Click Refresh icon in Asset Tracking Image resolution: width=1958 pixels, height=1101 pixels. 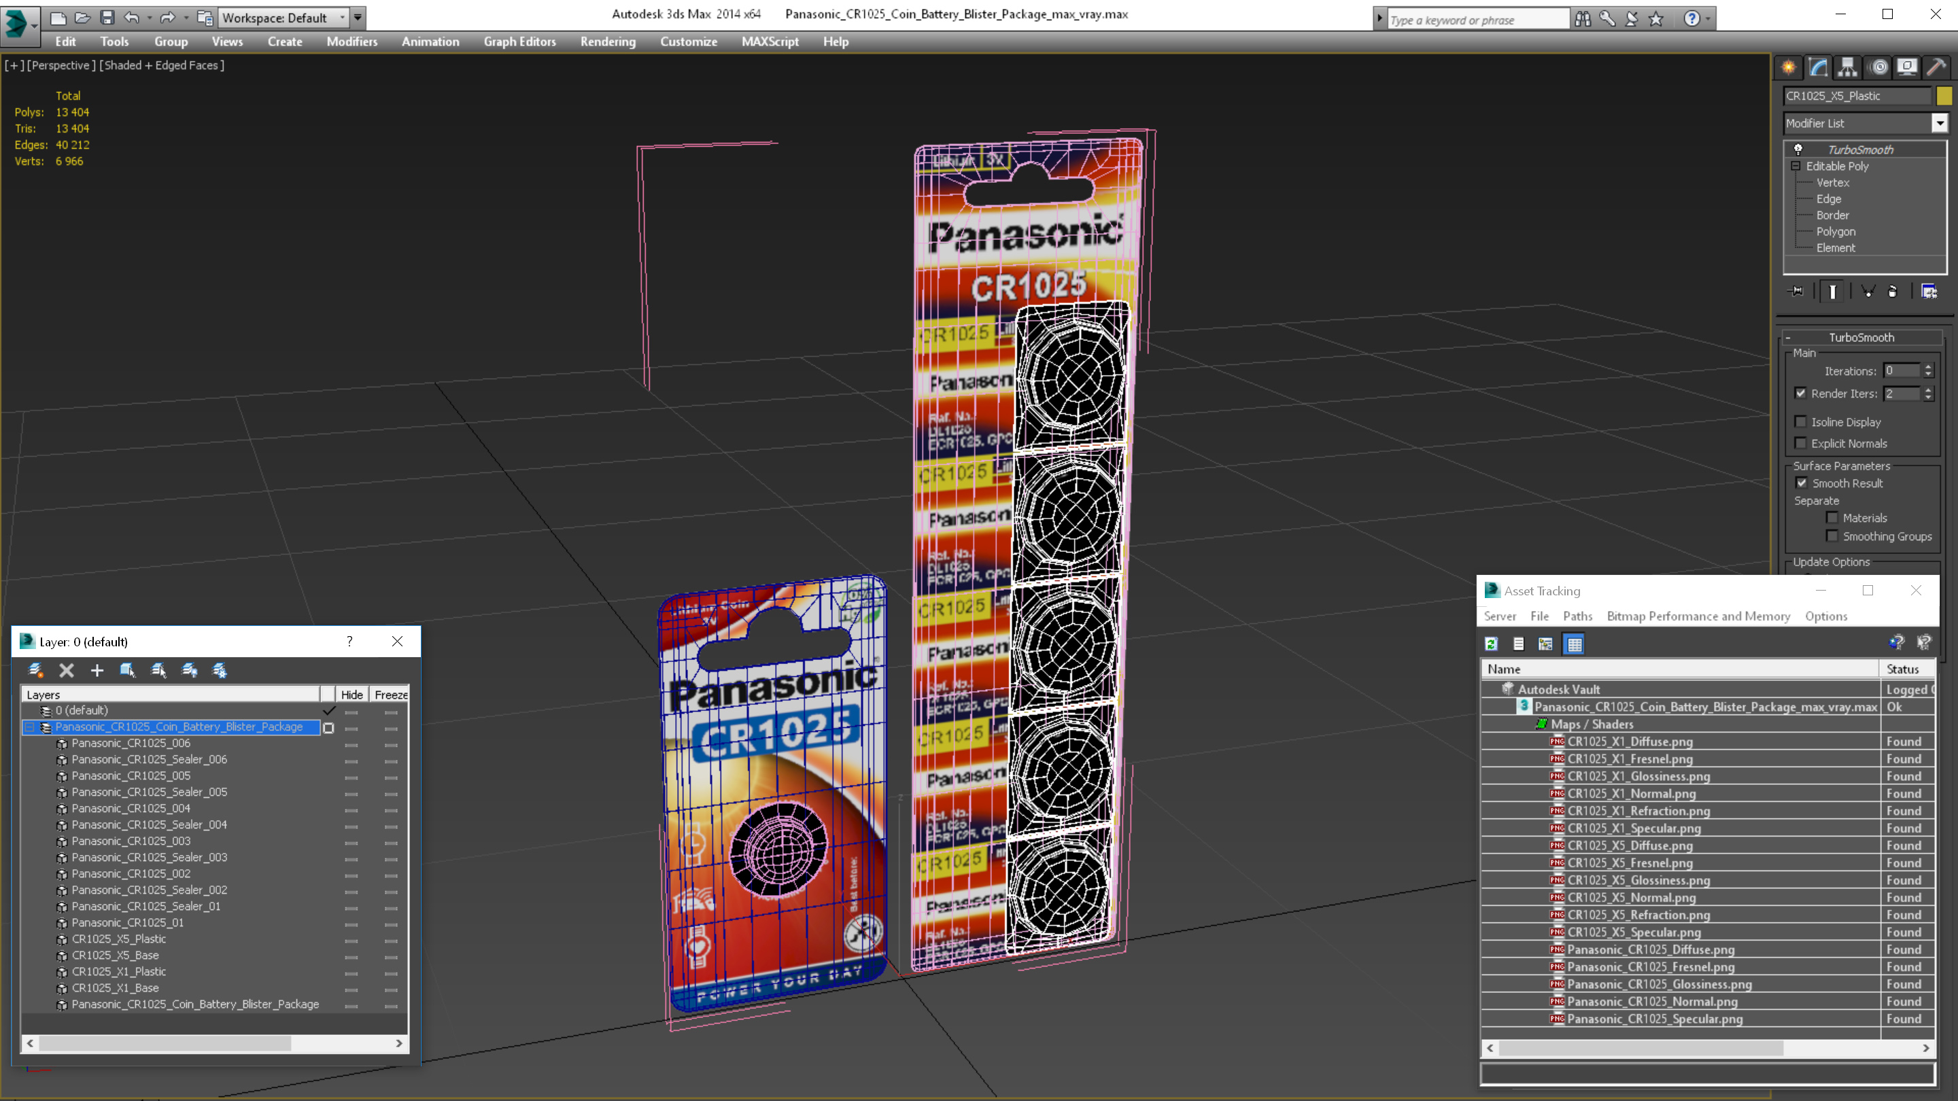click(1492, 644)
